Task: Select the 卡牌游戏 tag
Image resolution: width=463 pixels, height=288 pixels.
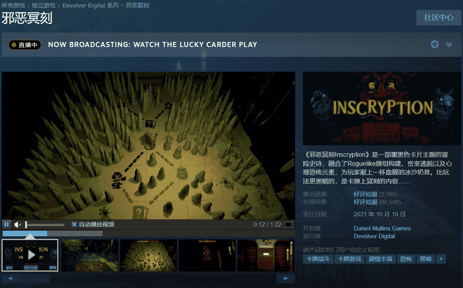Action: [x=350, y=259]
